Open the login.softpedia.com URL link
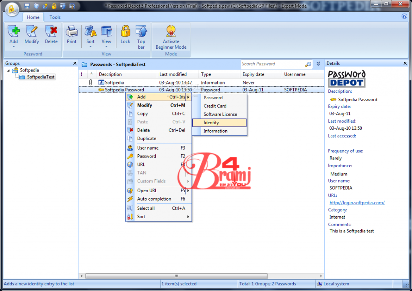Screen dimensions: 412x291 pos(357,203)
